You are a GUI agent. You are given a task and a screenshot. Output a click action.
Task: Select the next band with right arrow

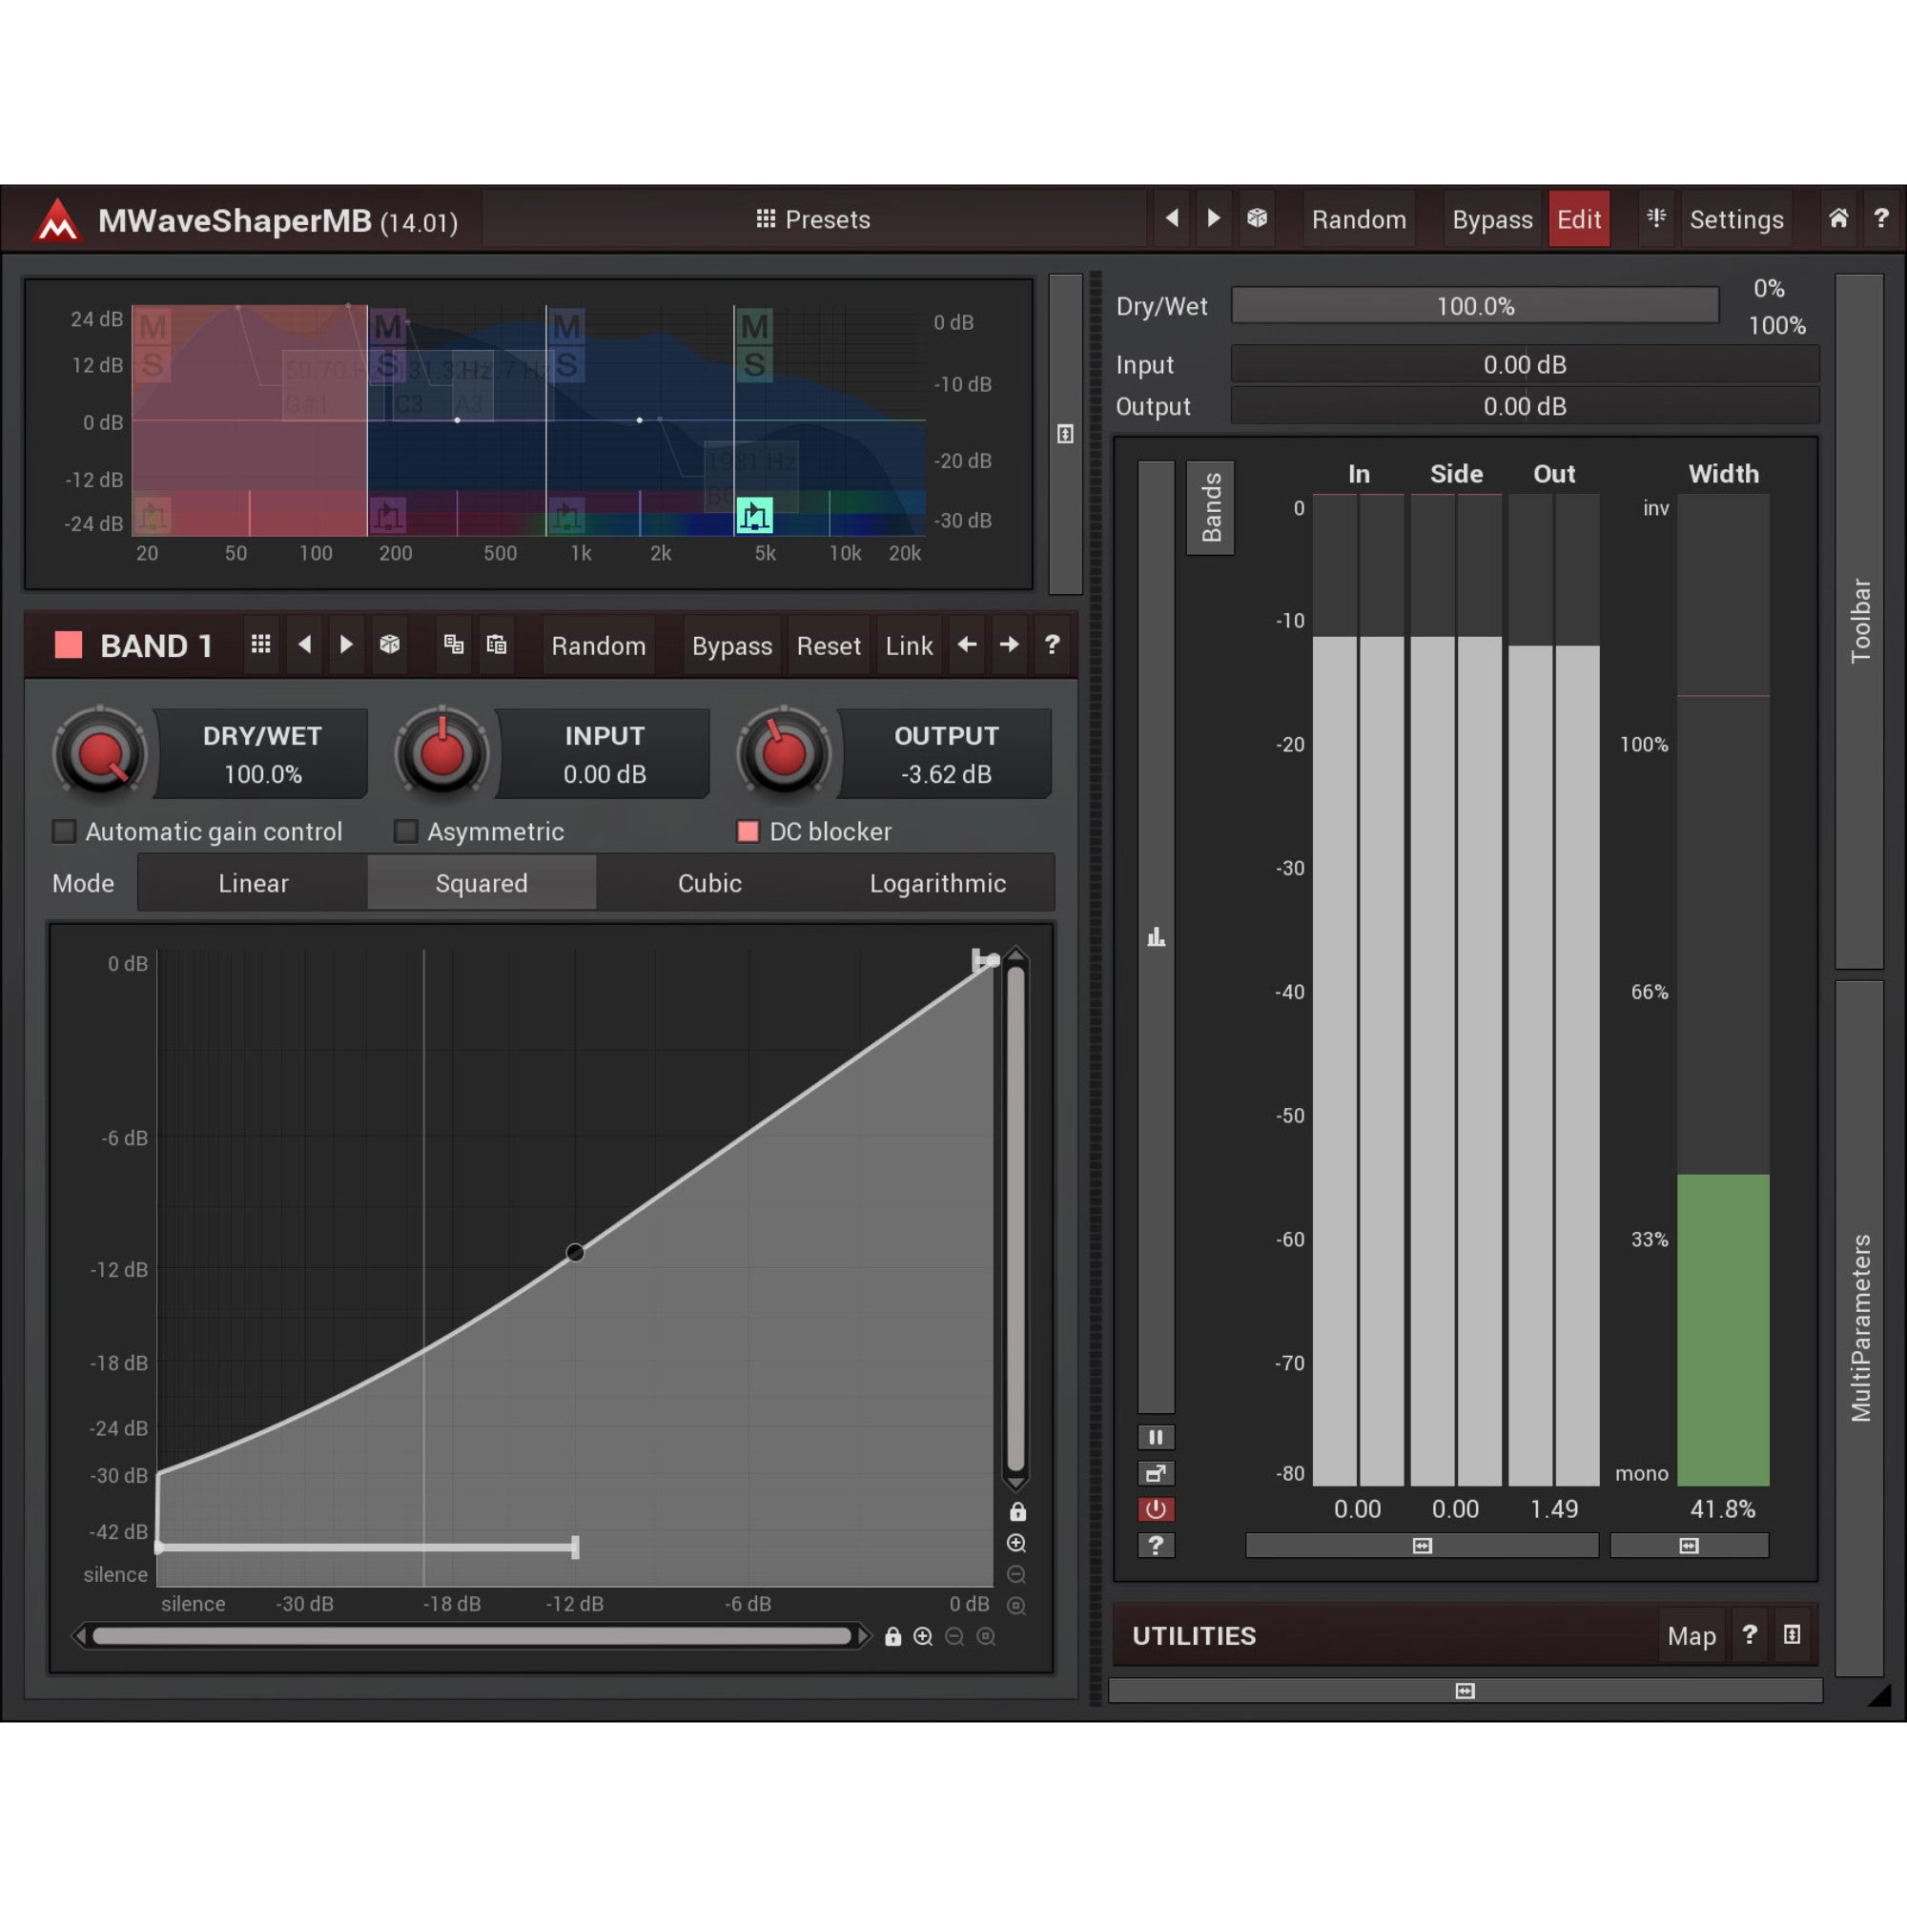1009,645
